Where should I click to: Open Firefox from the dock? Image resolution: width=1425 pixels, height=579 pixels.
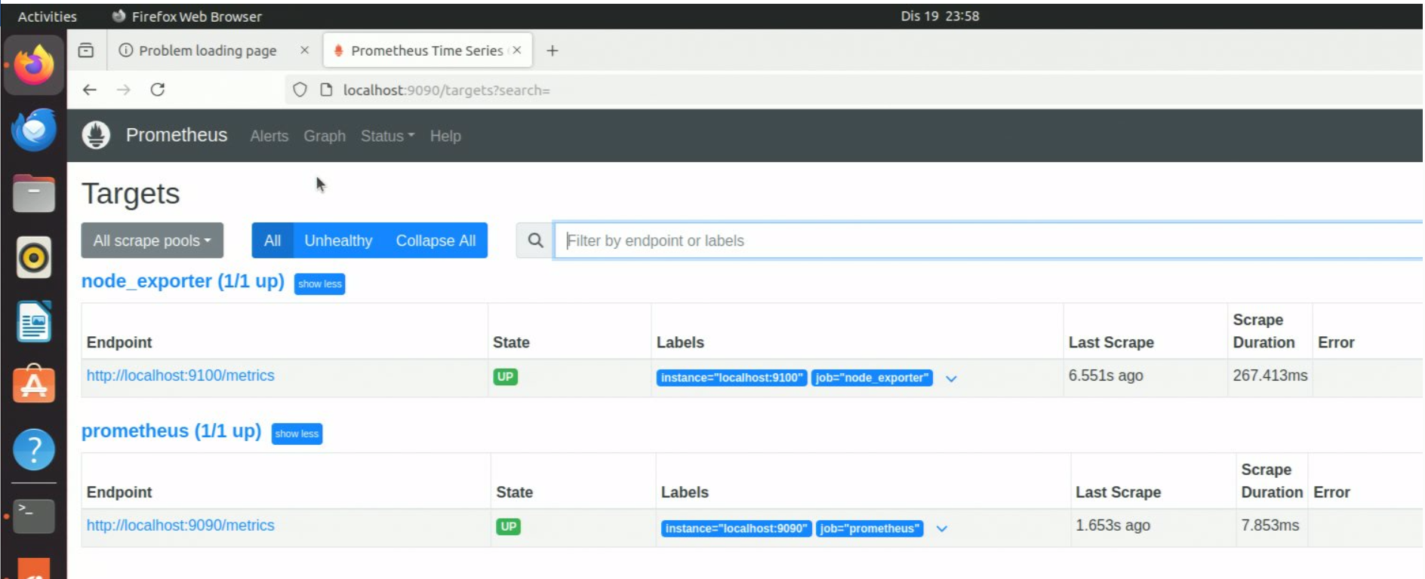coord(34,65)
